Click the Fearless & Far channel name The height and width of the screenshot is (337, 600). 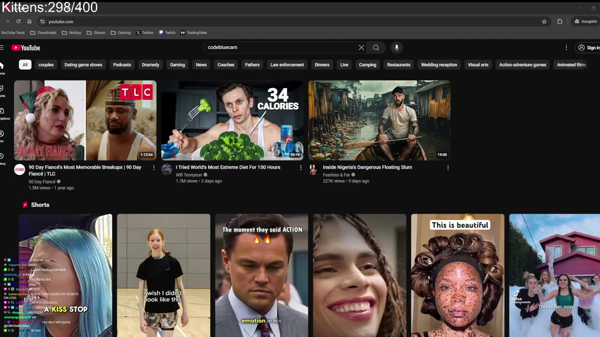(337, 175)
